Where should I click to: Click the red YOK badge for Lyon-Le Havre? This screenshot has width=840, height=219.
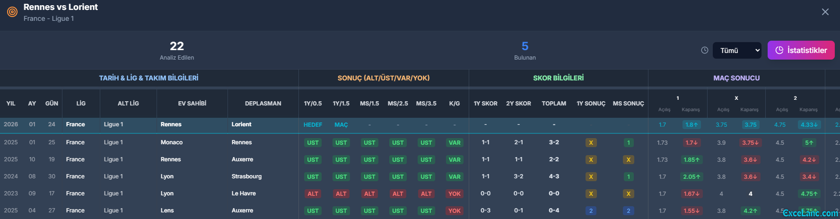[455, 194]
